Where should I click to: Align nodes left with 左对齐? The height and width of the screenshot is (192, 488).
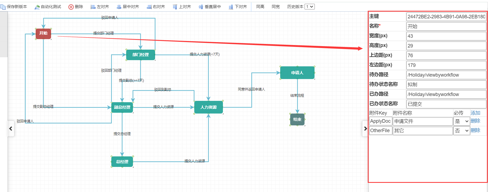[100, 7]
